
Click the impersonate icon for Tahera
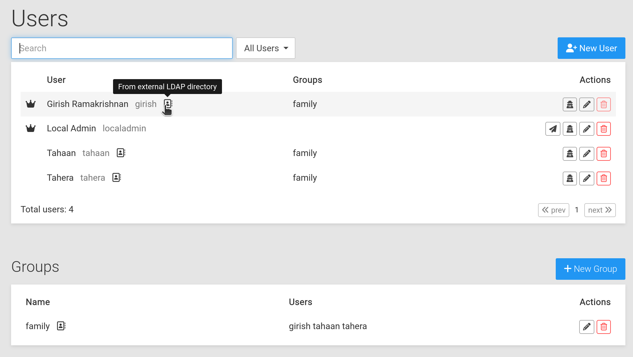570,178
